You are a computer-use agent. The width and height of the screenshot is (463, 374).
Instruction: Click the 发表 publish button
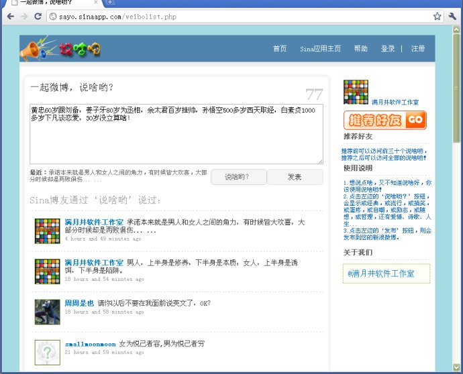pyautogui.click(x=295, y=177)
